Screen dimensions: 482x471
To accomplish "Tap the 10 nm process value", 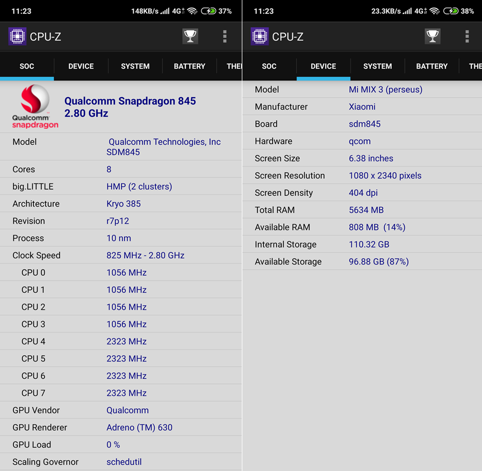I will pos(119,238).
